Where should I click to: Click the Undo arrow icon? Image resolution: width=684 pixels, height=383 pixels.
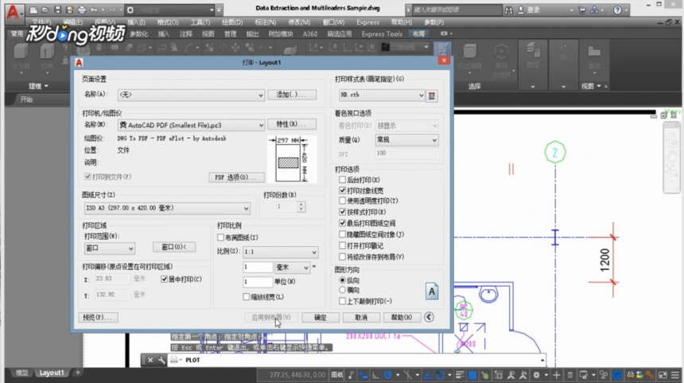click(x=94, y=10)
